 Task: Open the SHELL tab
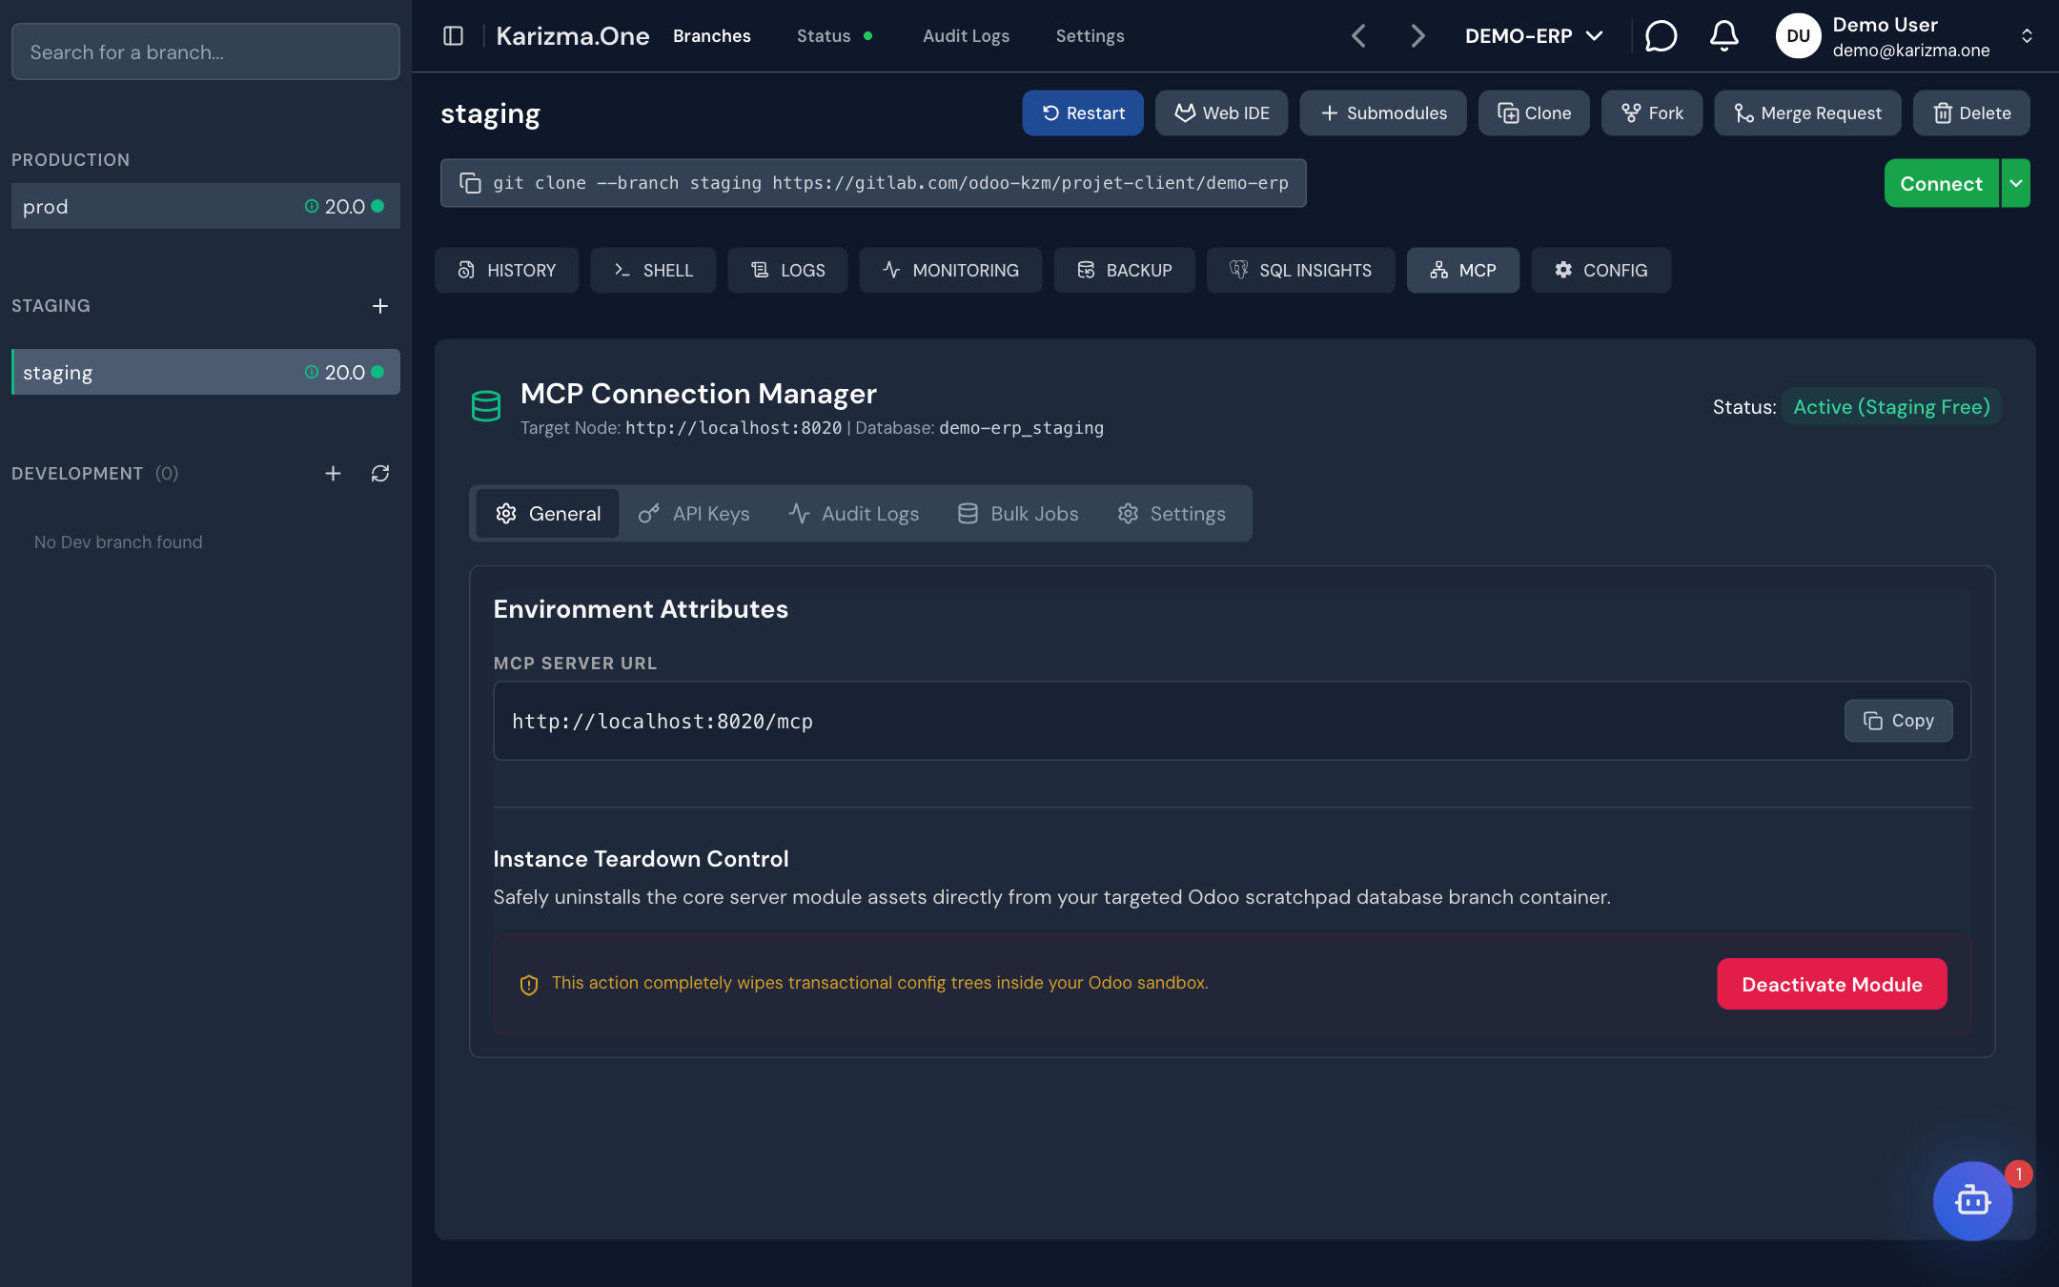coord(653,270)
